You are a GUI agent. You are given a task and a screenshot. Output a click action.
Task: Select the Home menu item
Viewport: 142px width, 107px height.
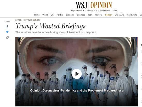[x=37, y=15]
